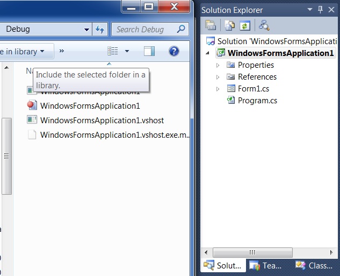The height and width of the screenshot is (276, 340).
Task: Click the Properties folder icon
Action: [231, 65]
